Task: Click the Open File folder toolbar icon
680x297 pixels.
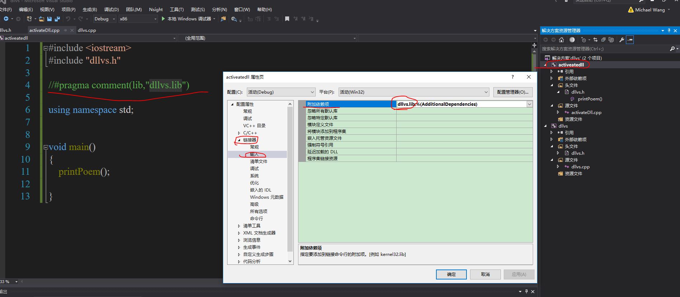Action: coord(42,19)
